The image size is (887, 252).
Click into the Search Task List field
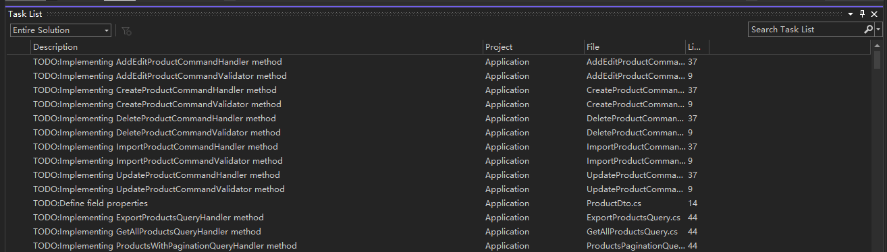pos(805,30)
